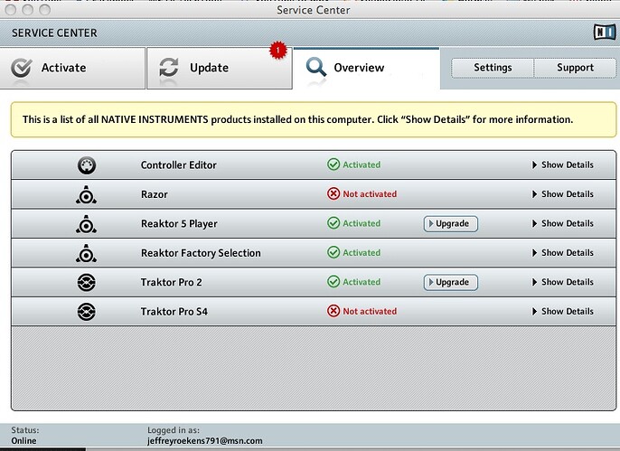The height and width of the screenshot is (451, 620).
Task: Click the Native Instruments NI logo
Action: pyautogui.click(x=605, y=32)
